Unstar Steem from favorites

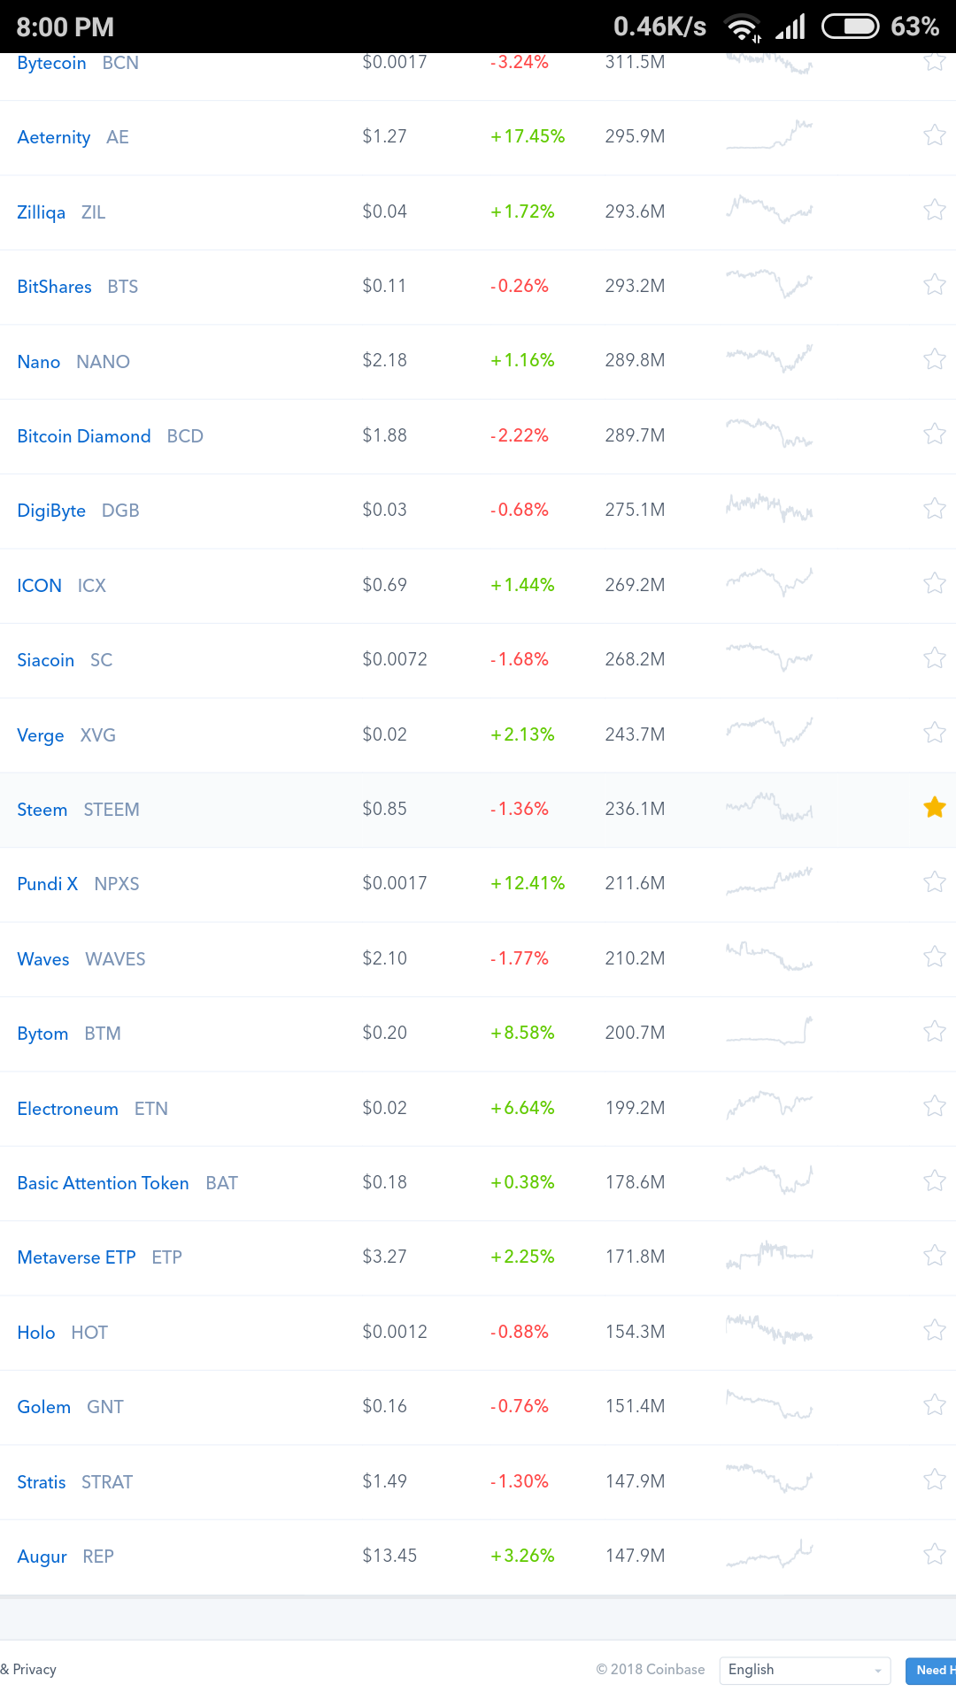pyautogui.click(x=934, y=808)
